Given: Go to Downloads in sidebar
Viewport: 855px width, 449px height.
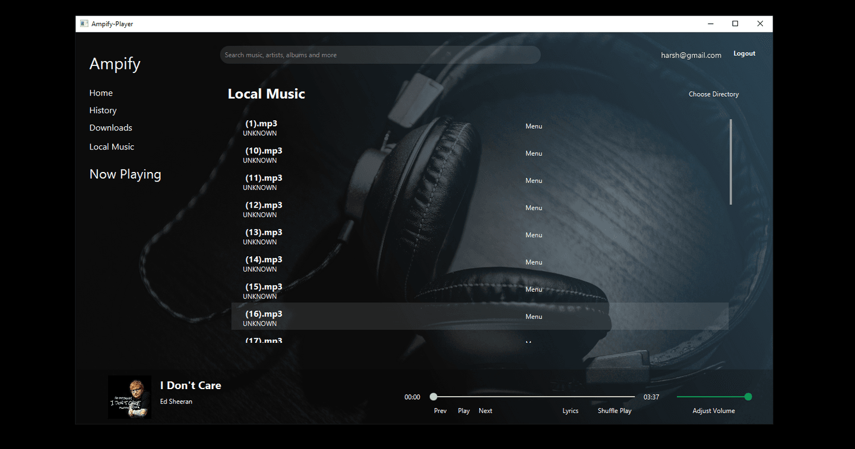Looking at the screenshot, I should tap(110, 128).
